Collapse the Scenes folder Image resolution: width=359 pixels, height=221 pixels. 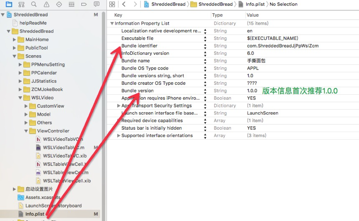(15, 56)
